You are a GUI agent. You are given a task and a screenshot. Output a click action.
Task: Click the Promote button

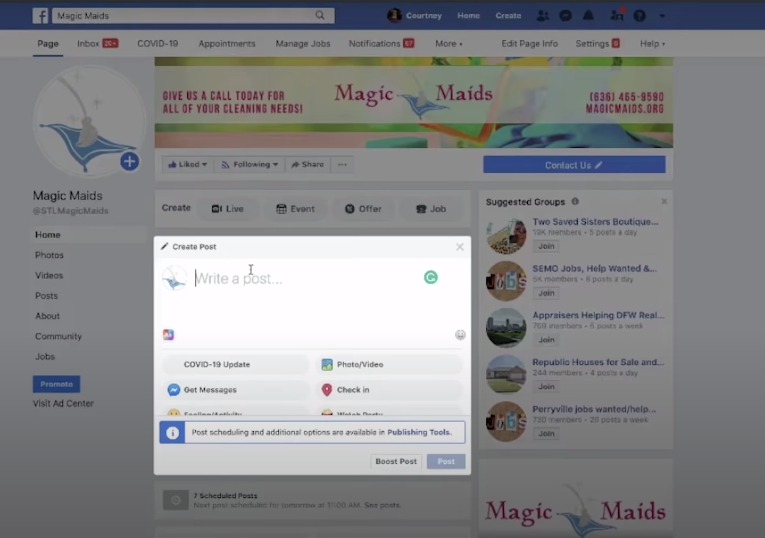point(56,384)
